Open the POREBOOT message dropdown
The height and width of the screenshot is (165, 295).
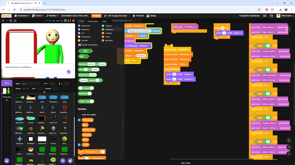coord(183,50)
